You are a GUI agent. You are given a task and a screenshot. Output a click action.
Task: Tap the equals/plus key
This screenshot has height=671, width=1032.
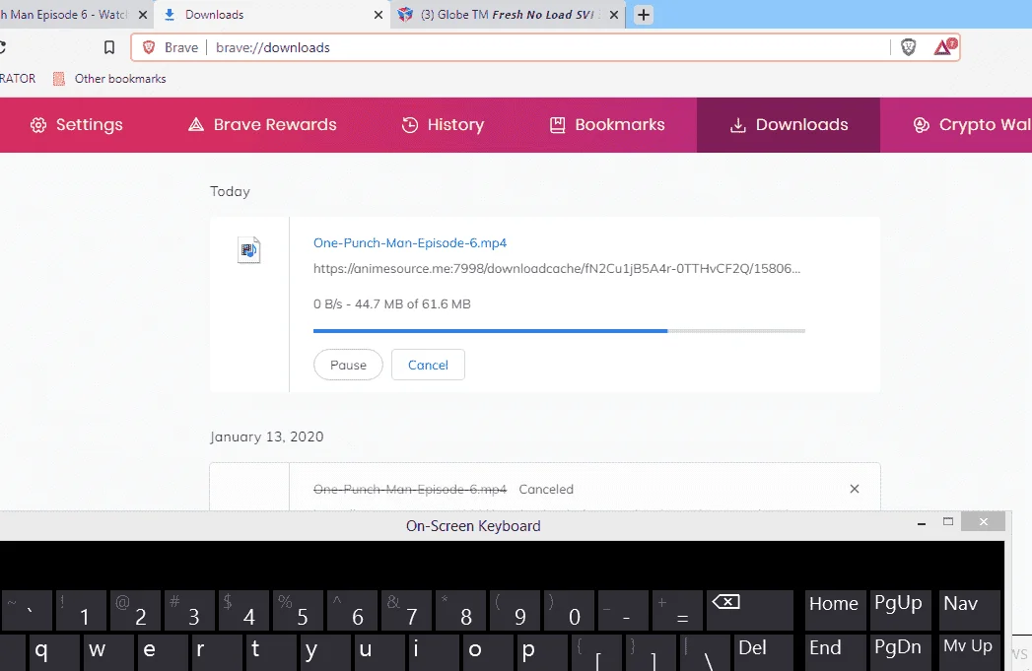678,611
